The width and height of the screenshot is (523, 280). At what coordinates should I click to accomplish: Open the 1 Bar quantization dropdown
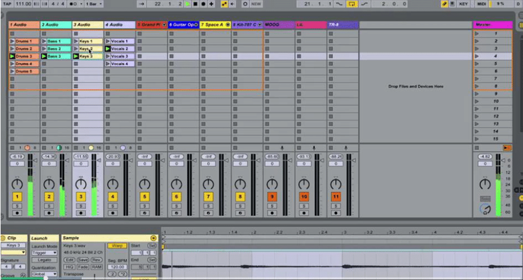[94, 4]
